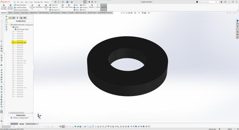239x130 pixels.
Task: Open the Hole Wizard tool
Action: coord(39,6)
